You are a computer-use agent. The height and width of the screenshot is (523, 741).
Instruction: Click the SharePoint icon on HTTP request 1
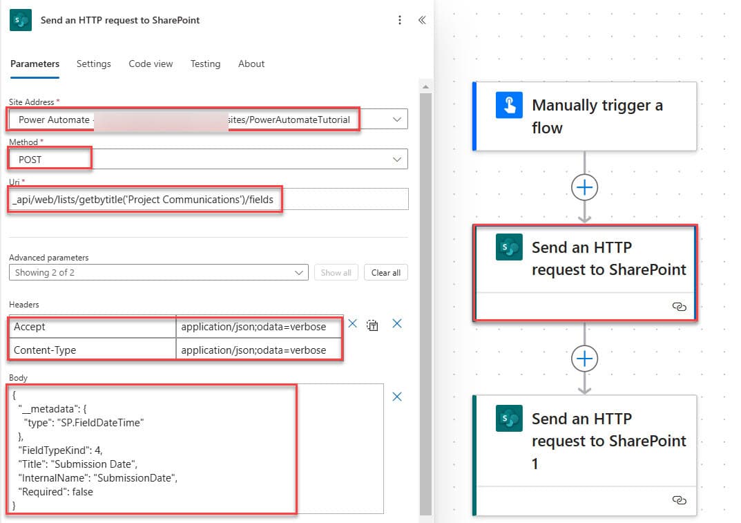(509, 418)
